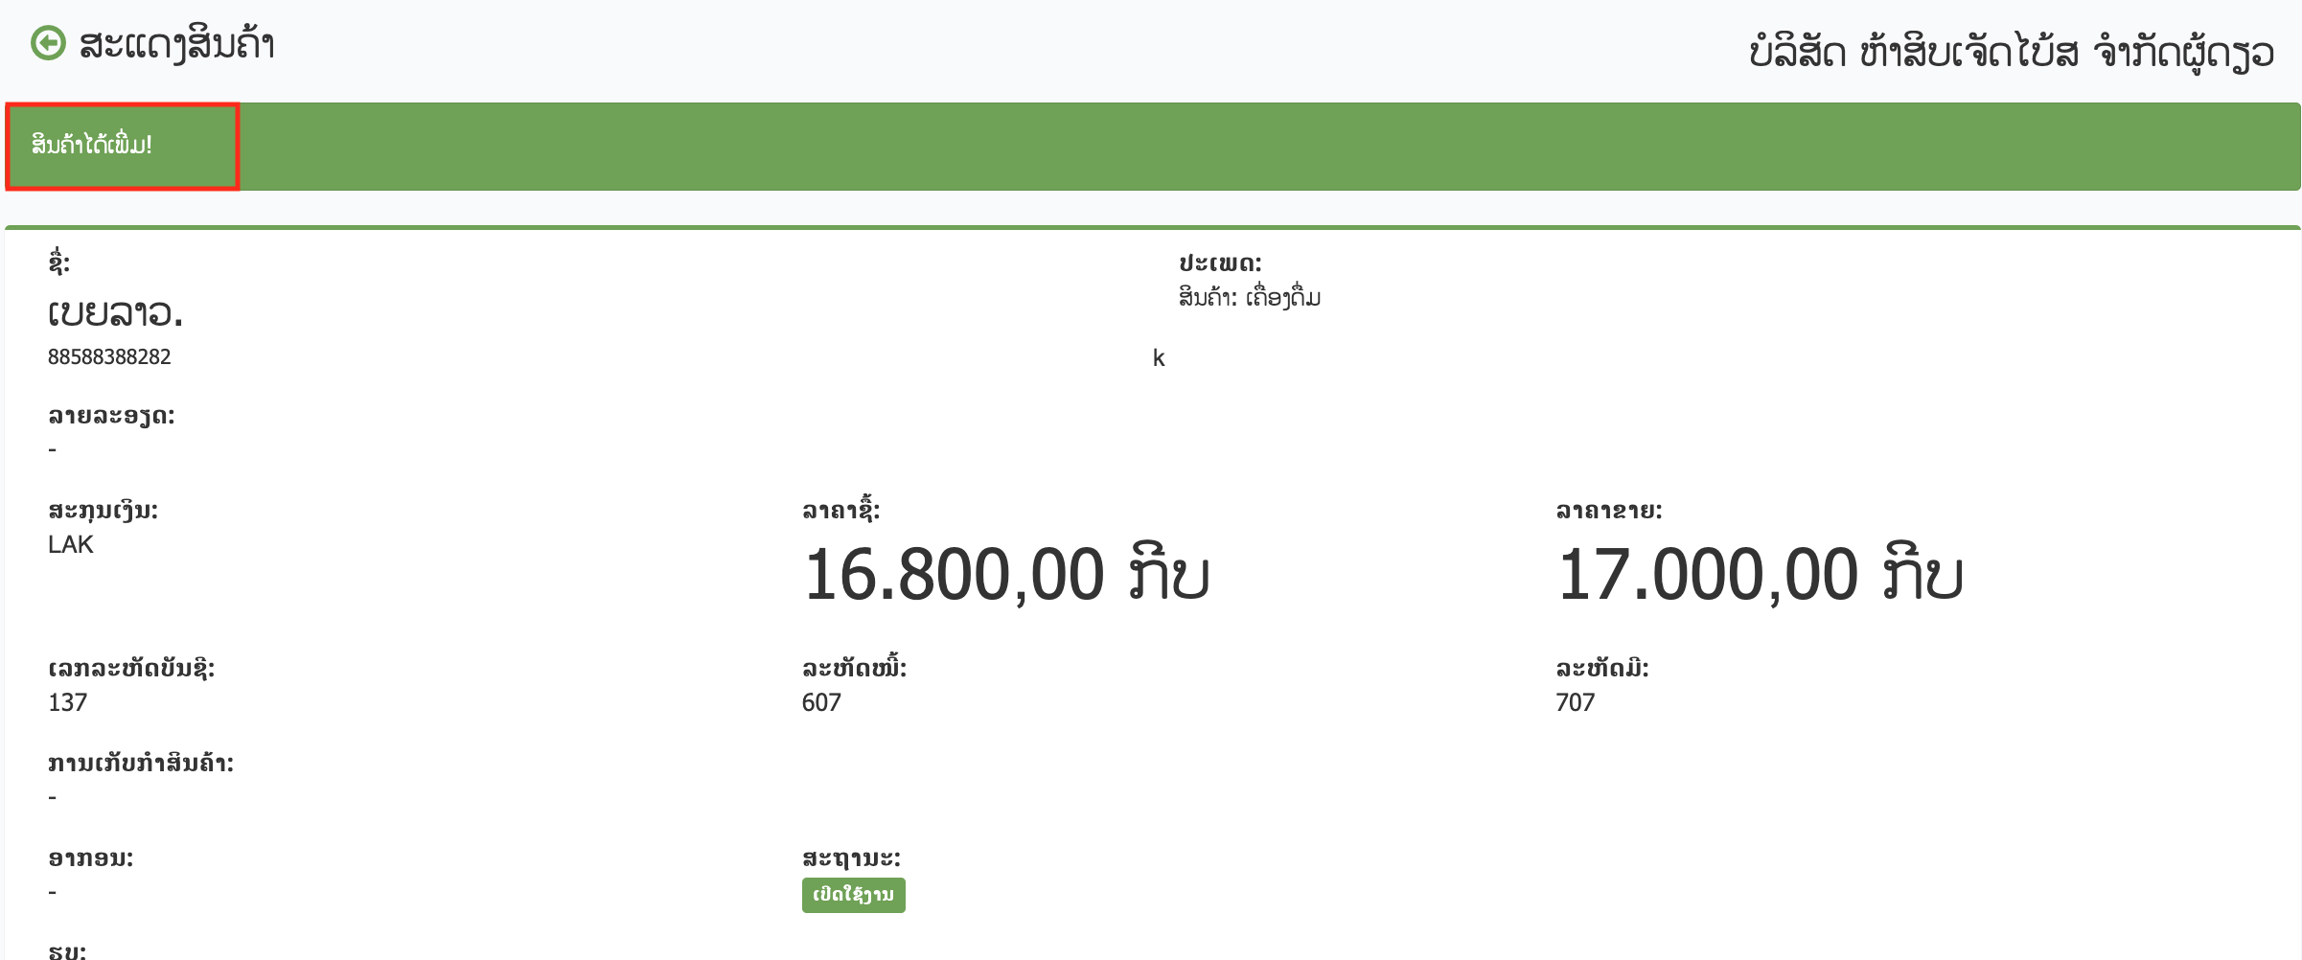Click the sale price 17.000,00 ກີບ
The image size is (2302, 960).
pyautogui.click(x=1761, y=575)
